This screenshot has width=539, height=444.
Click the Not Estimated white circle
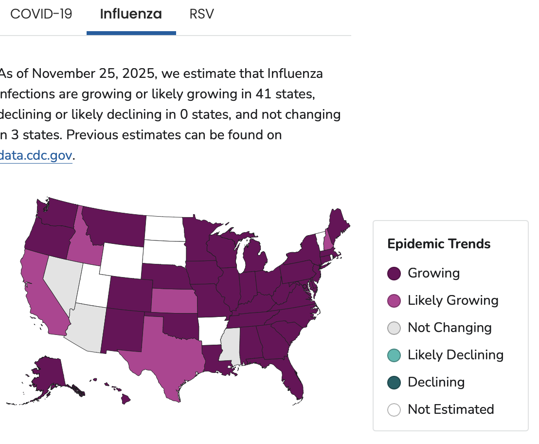(394, 410)
